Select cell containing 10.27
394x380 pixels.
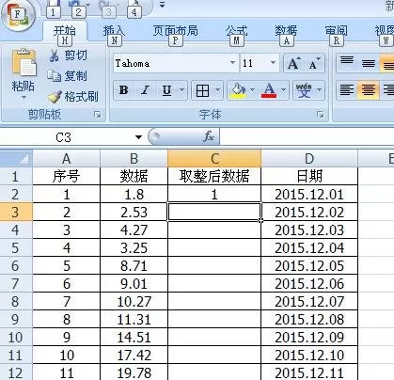[x=134, y=301]
